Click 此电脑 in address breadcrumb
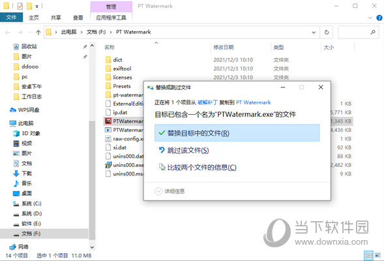 [x=69, y=32]
